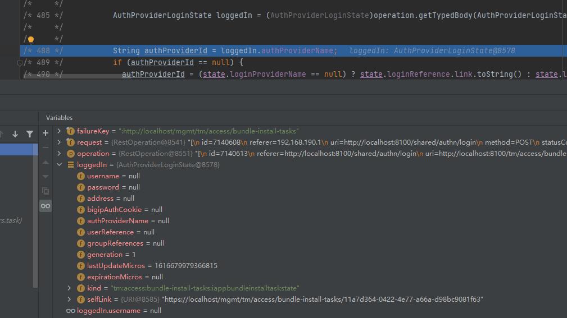Select the bundle-install-tasks failureKey value
The width and height of the screenshot is (567, 318).
208,131
